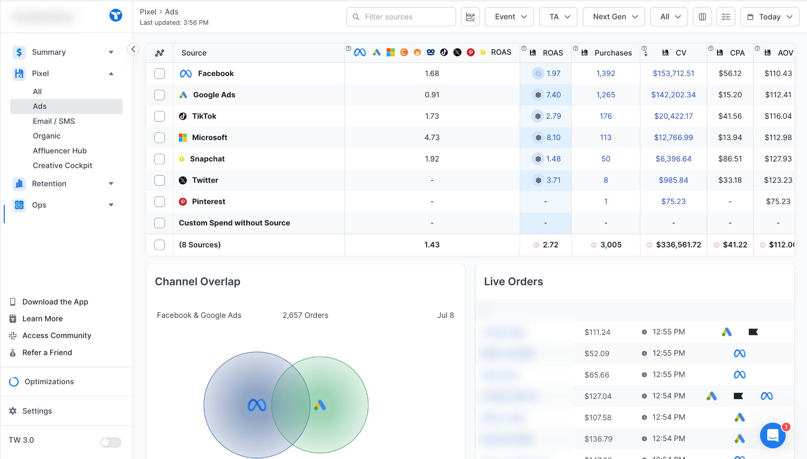Click the Google Ads icon in ROAS header
This screenshot has width=807, height=459.
pos(377,52)
